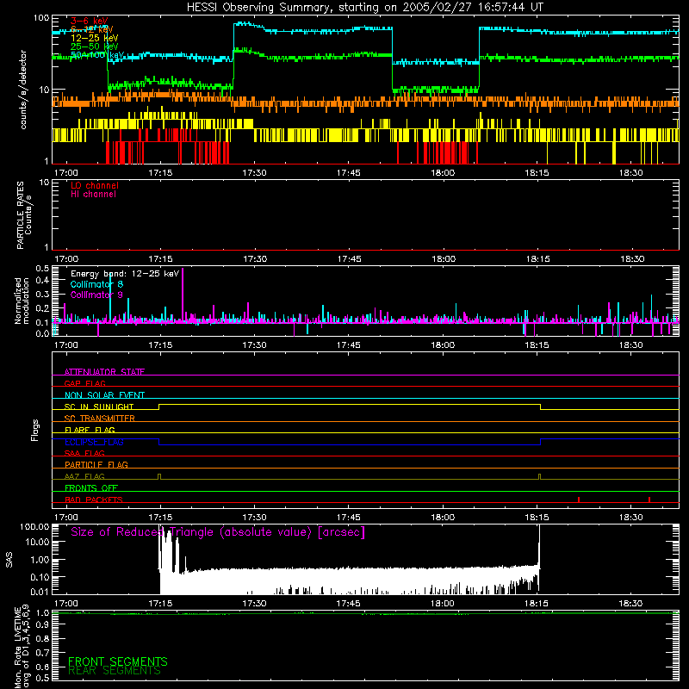
Task: Select the 25-50 keV legend label
Action: coord(94,47)
